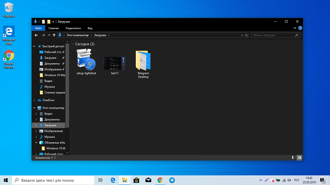Open Task View from taskbar
330x185 pixels.
point(100,180)
